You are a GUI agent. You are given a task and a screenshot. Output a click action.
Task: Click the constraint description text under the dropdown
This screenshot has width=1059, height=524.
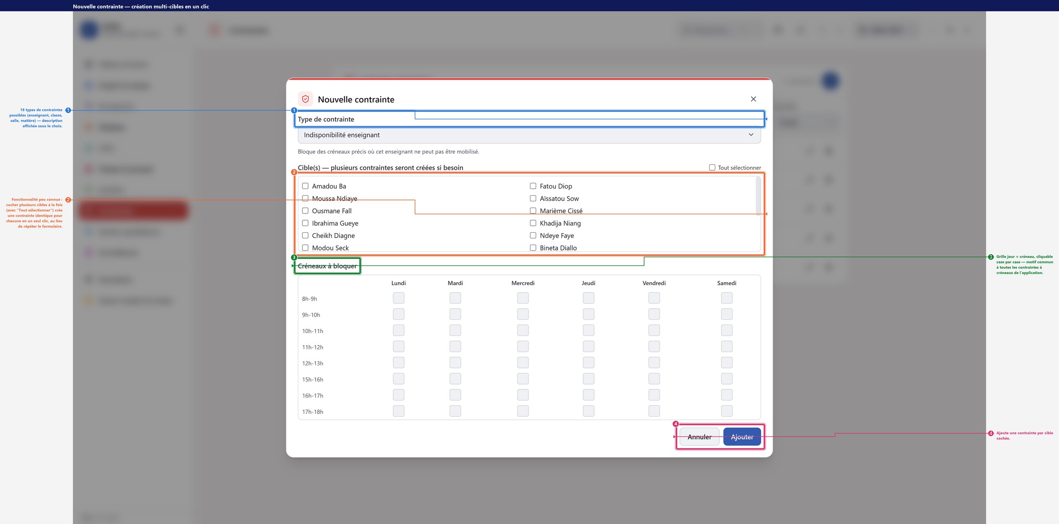coord(388,151)
